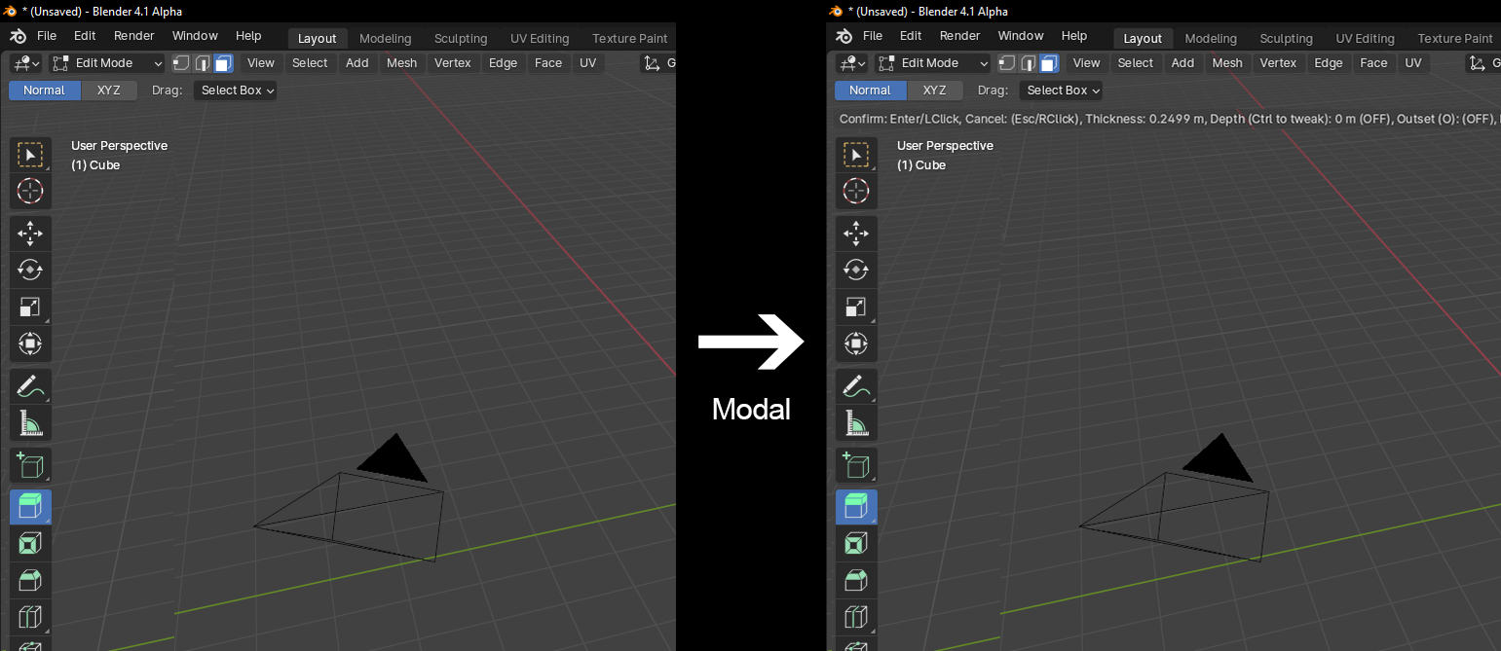Viewport: 1501px width, 651px height.
Task: Open Drag Select Box dropdown in right window
Action: pyautogui.click(x=1063, y=90)
